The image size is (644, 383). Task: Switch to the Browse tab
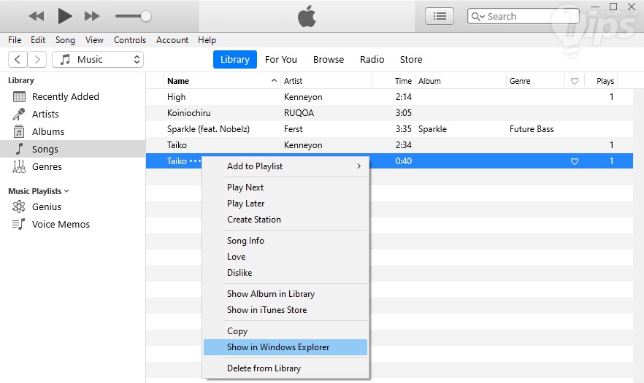(329, 60)
